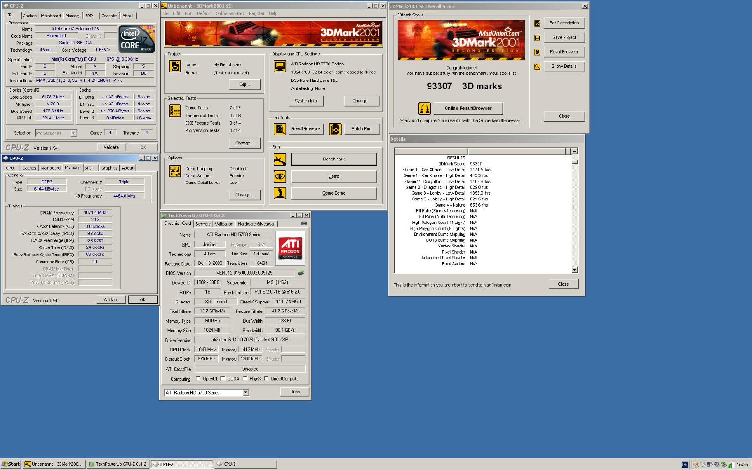Click the Selected Tests icon
The width and height of the screenshot is (752, 470).
pyautogui.click(x=175, y=111)
